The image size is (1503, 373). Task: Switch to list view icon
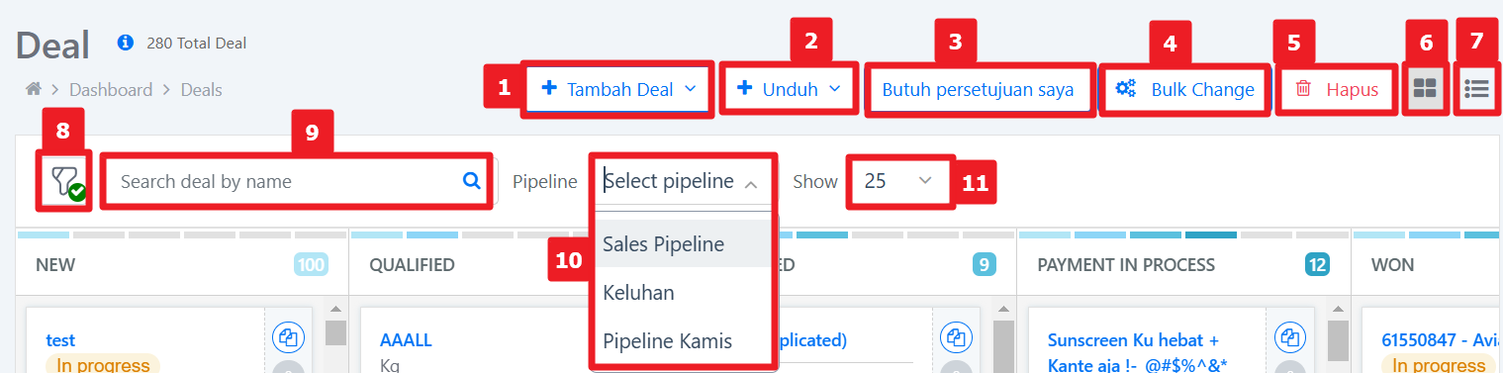coord(1477,90)
